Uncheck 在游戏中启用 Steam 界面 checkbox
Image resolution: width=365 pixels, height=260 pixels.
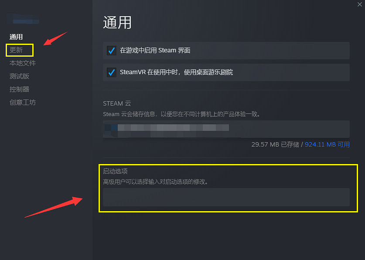pyautogui.click(x=112, y=51)
